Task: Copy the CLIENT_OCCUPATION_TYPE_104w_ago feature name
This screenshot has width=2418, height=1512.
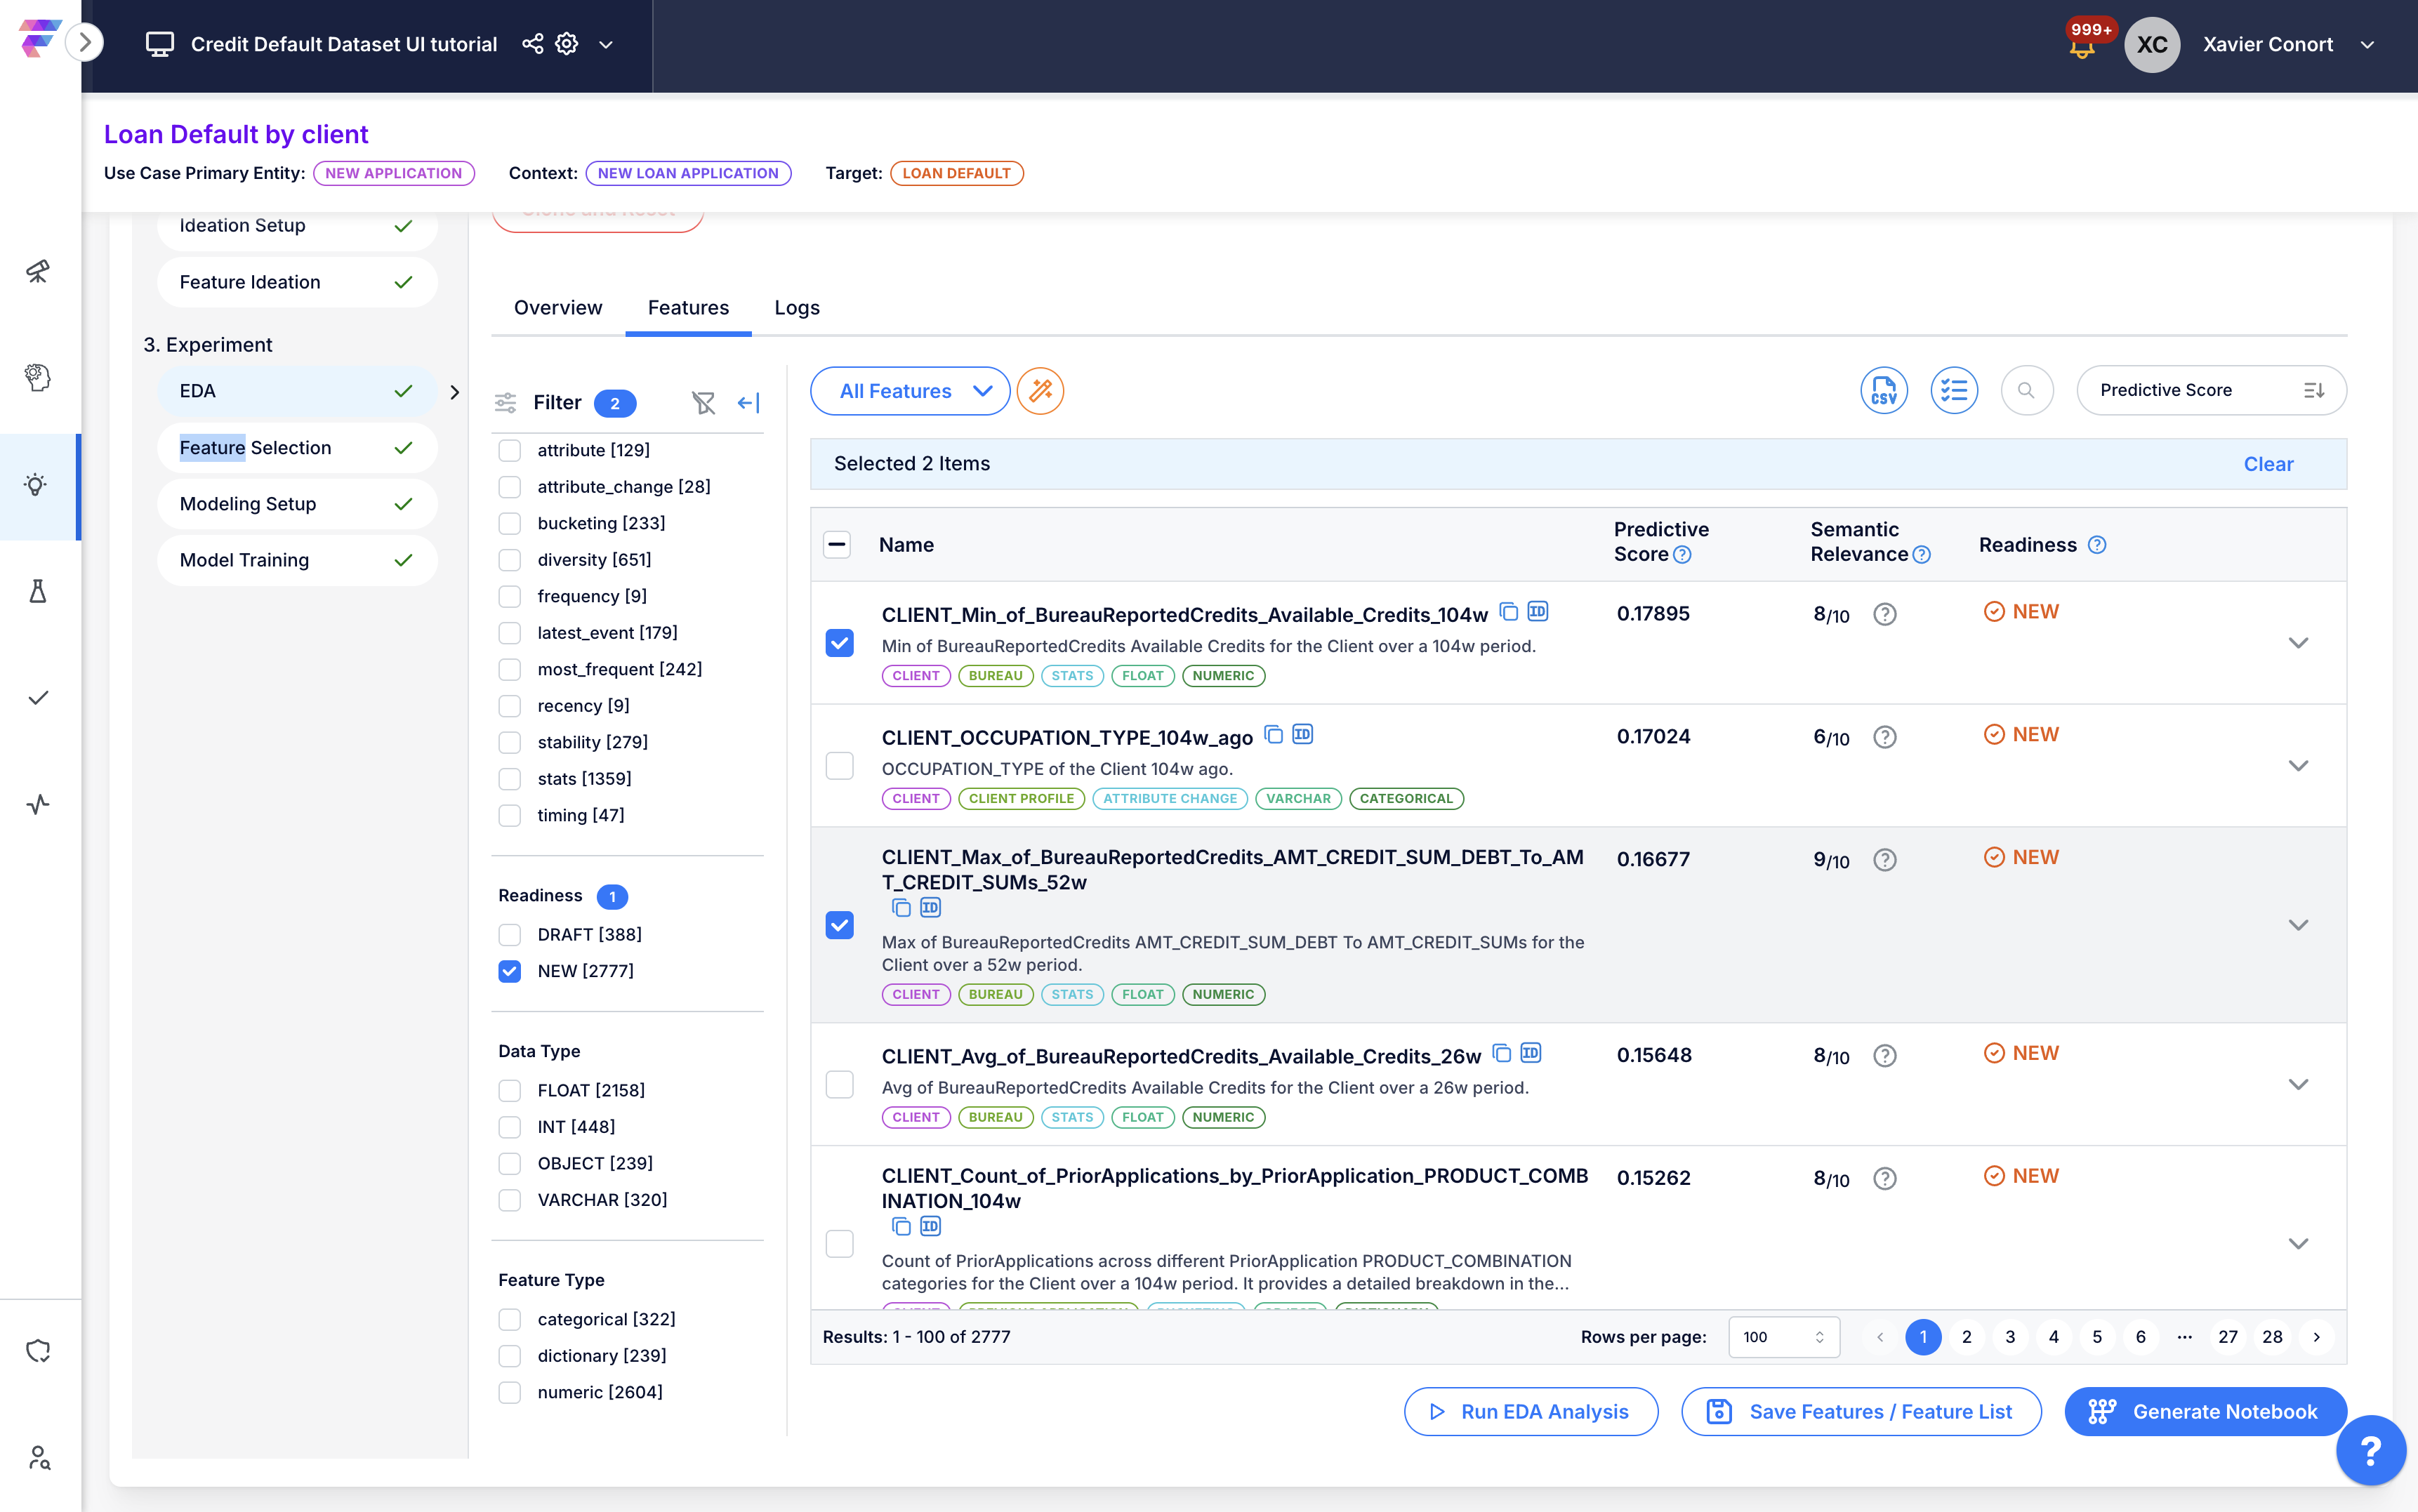Action: 1273,735
